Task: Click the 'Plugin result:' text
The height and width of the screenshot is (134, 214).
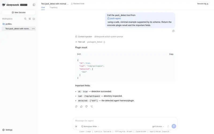Action: 81,47
